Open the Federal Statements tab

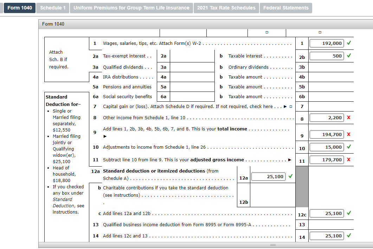pyautogui.click(x=286, y=8)
